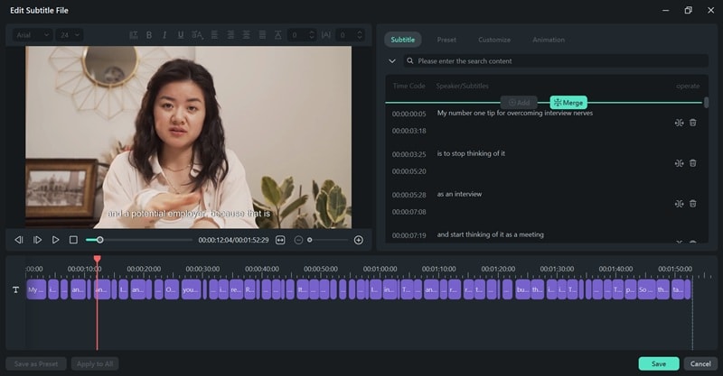
Task: Cancel the subtitle editing
Action: tap(700, 363)
